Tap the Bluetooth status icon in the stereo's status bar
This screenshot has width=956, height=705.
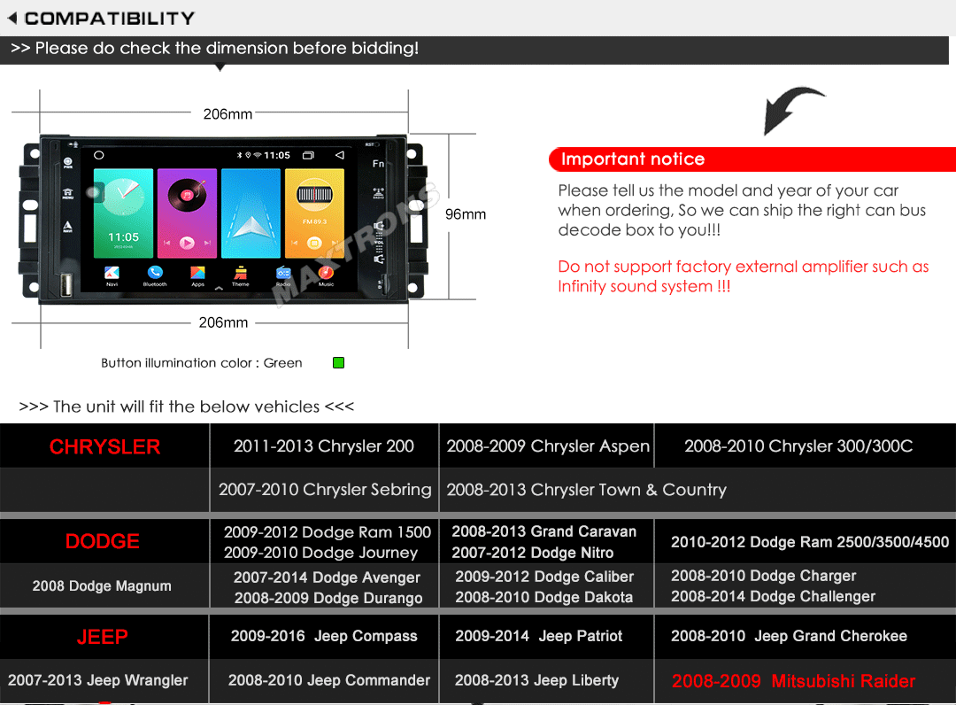[x=240, y=156]
